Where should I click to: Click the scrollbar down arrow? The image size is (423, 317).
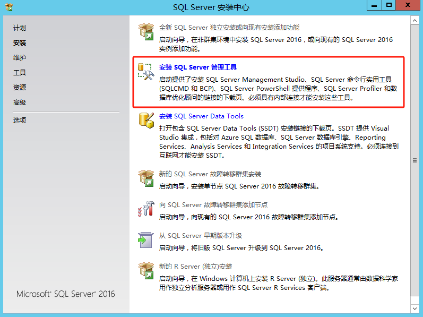415,308
